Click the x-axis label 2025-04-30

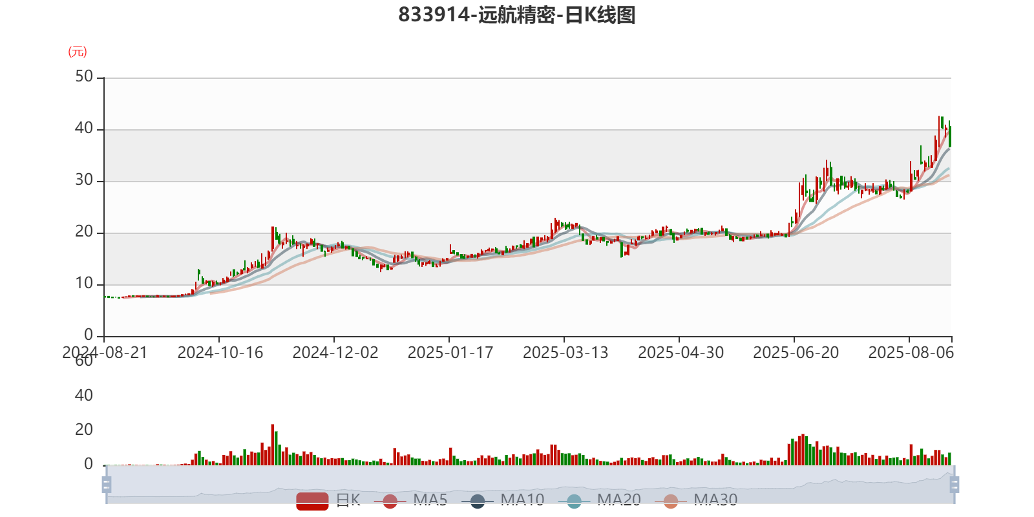point(681,352)
